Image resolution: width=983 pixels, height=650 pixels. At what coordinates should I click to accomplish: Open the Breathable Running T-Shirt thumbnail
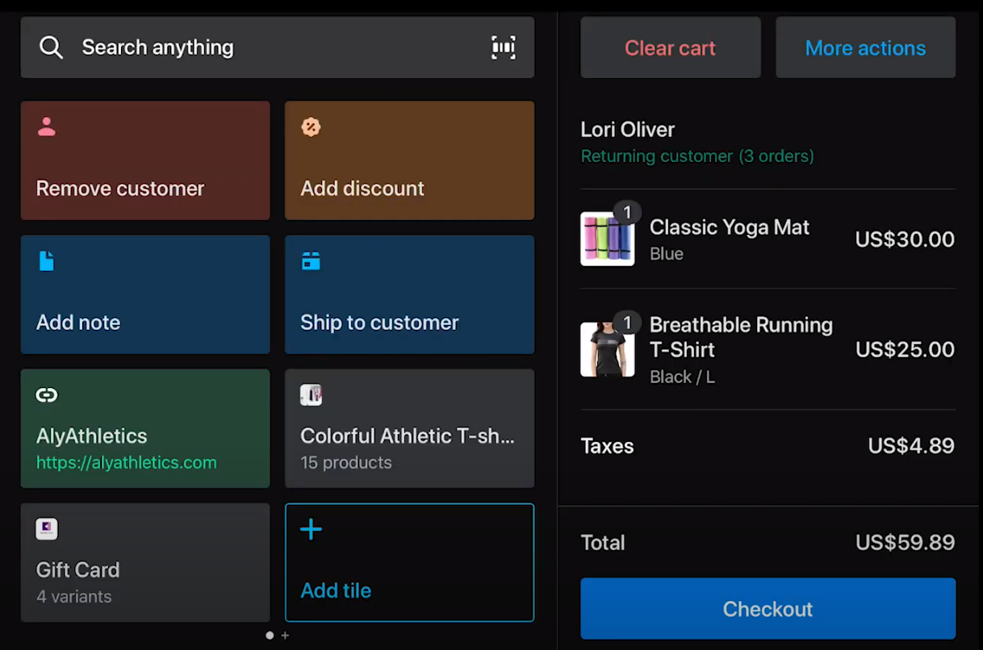608,348
